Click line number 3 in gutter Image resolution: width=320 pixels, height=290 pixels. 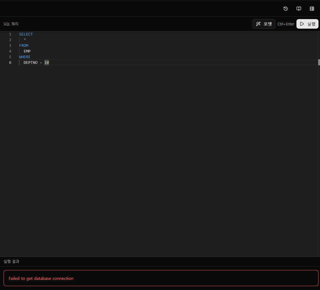click(10, 46)
